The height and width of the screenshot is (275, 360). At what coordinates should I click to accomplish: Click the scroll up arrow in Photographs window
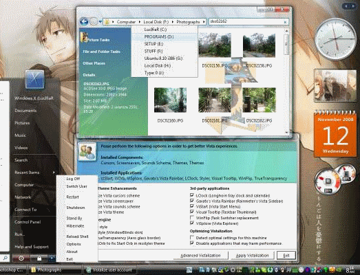286,30
